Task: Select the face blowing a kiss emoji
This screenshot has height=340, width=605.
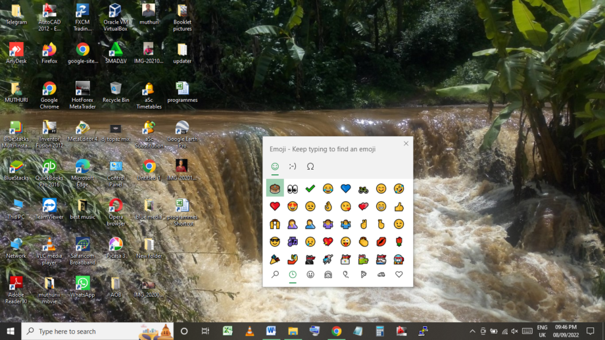Action: coord(346,206)
